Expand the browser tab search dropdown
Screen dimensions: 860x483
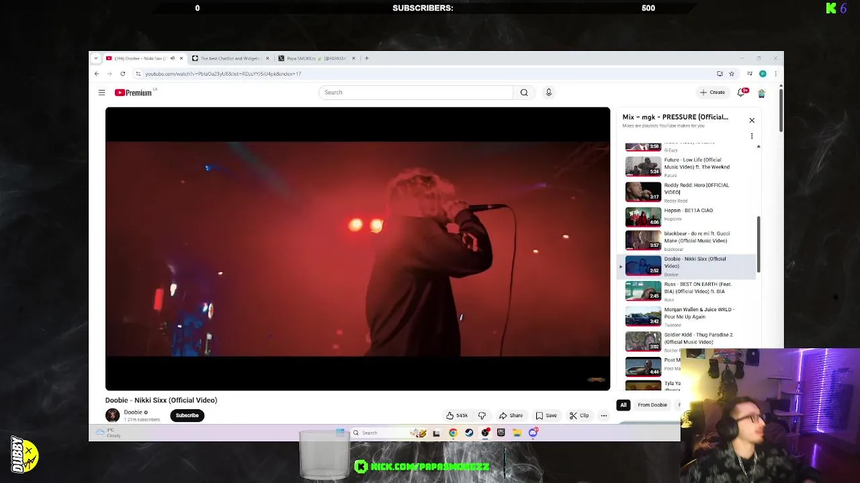click(96, 58)
